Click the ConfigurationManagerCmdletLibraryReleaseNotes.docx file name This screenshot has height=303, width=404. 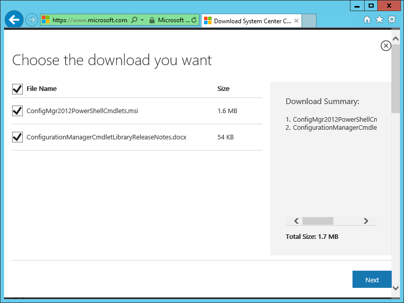click(x=107, y=137)
